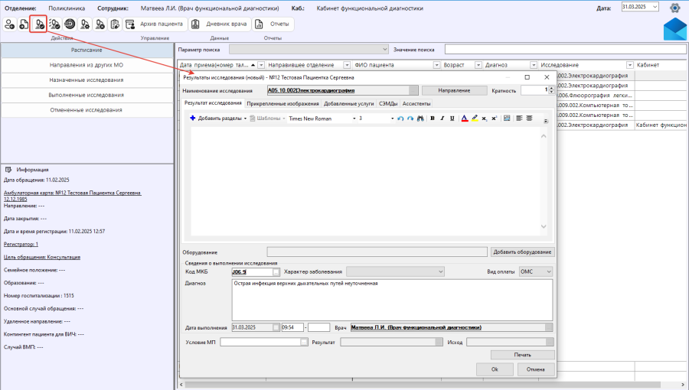Open the Параметр поиска dropdown
The height and width of the screenshot is (390, 689).
click(x=385, y=50)
